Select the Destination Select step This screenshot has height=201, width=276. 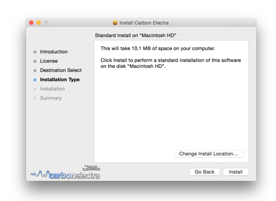click(61, 70)
